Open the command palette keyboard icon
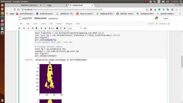This screenshot has height=103, width=183. pos(85,28)
